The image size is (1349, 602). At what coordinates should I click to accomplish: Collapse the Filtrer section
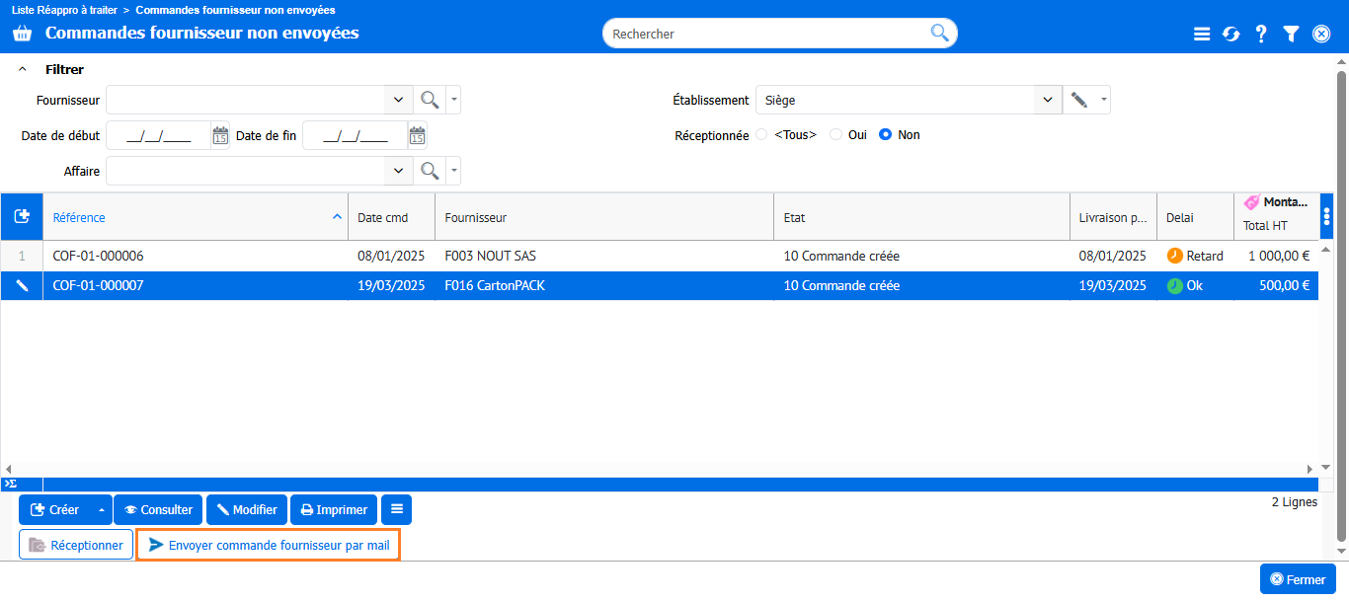(x=23, y=70)
